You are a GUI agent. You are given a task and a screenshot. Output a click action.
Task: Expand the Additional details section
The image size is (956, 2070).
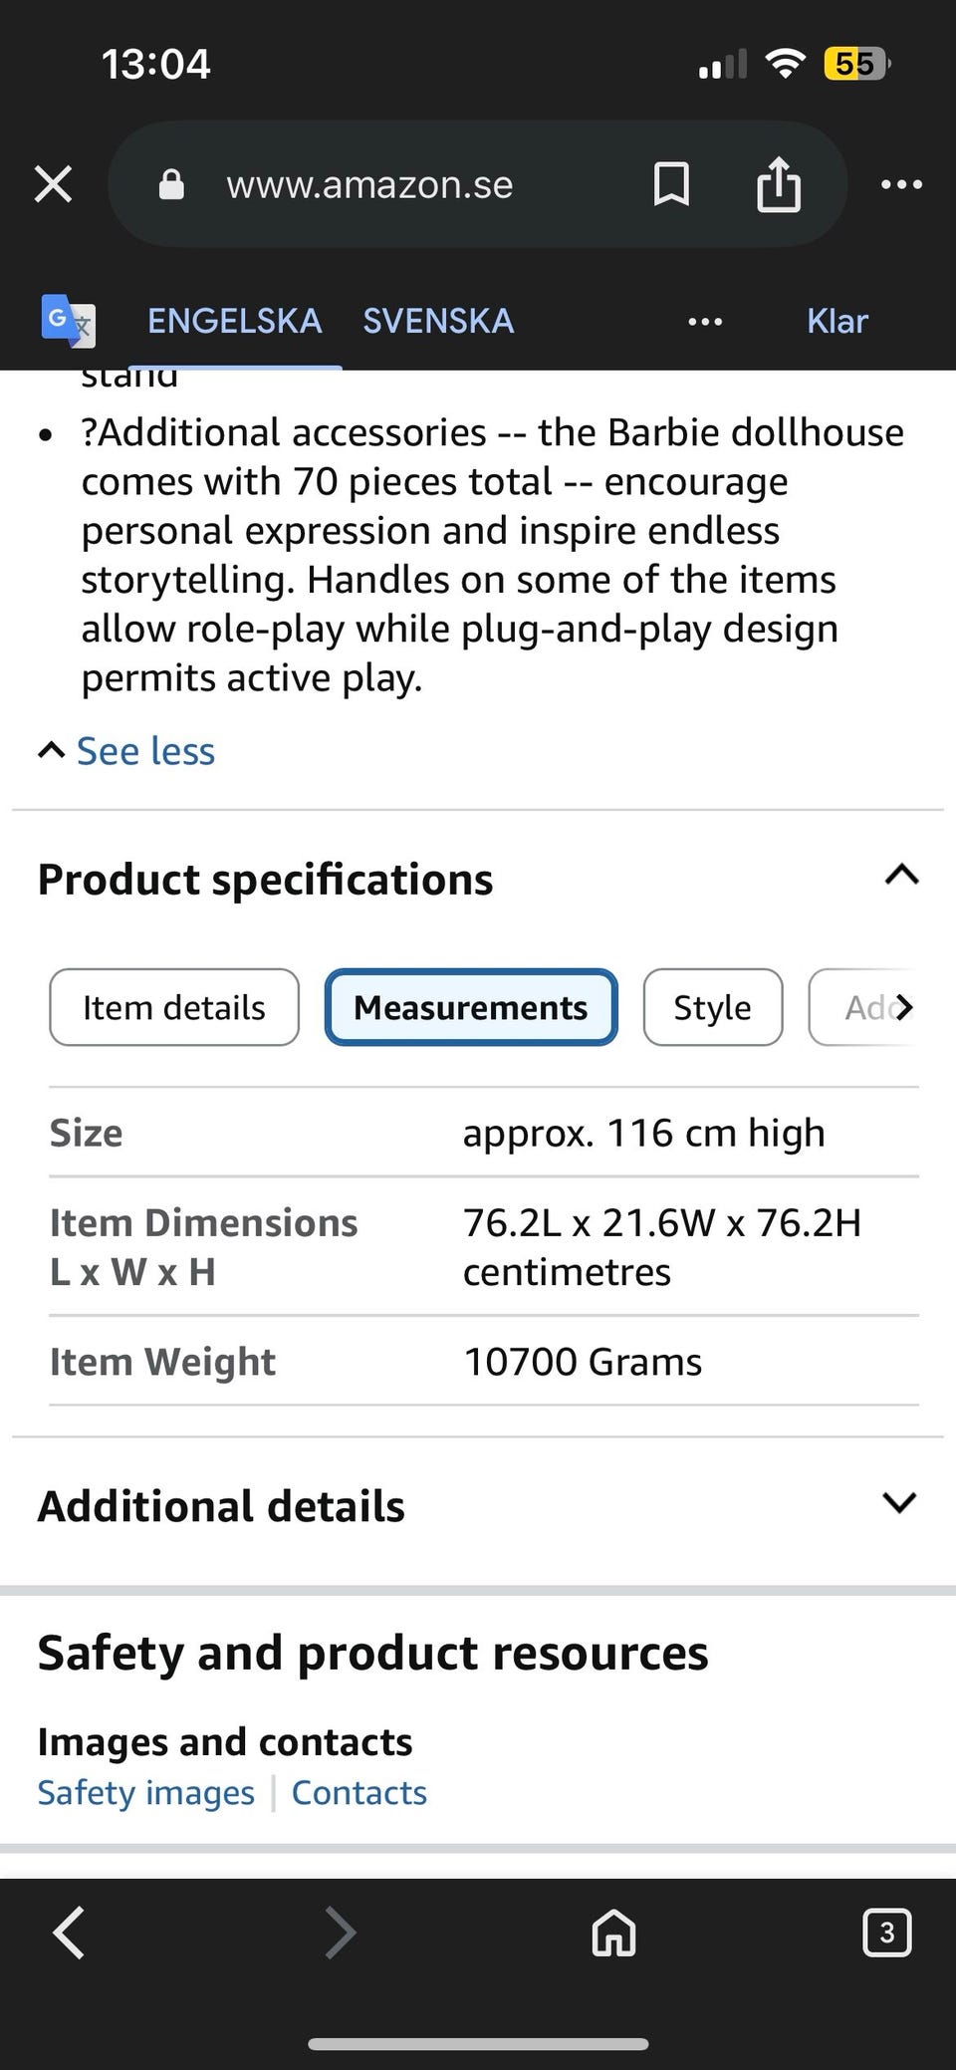click(899, 1502)
